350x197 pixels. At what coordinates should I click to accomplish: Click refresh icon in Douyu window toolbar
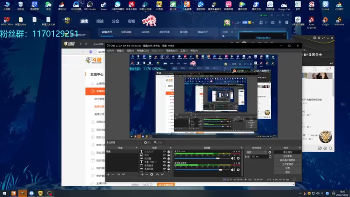pyautogui.click(x=86, y=44)
